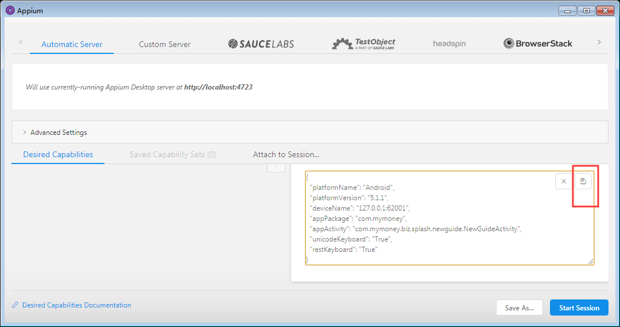Open Desired Capabilities Documentation link

coord(77,305)
